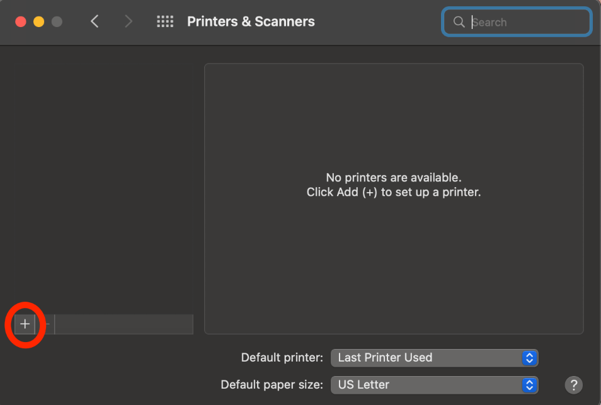Close the Printers & Scanners window

pyautogui.click(x=21, y=22)
